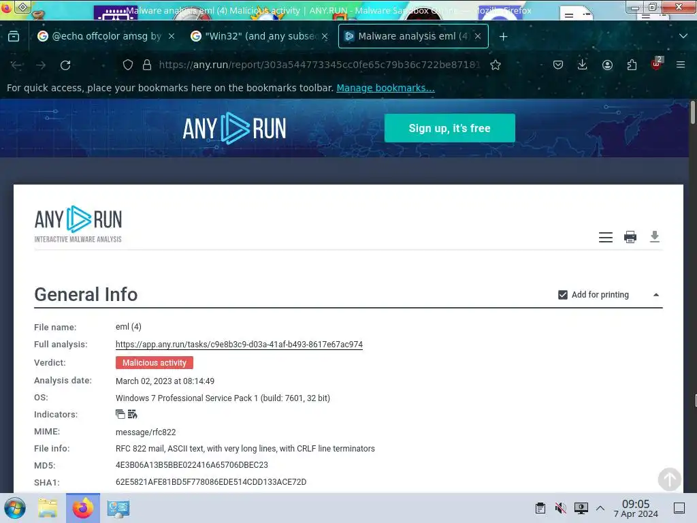Open Firefox downloads panel
Image resolution: width=697 pixels, height=523 pixels.
(x=583, y=65)
